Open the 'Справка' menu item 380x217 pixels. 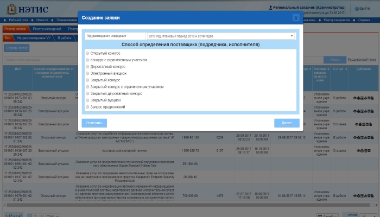364,20
